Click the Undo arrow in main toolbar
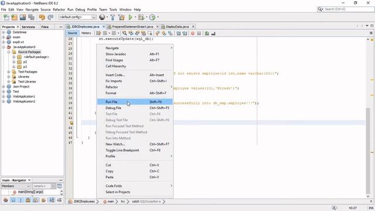Viewport: 375px width, 211px height. click(42, 17)
